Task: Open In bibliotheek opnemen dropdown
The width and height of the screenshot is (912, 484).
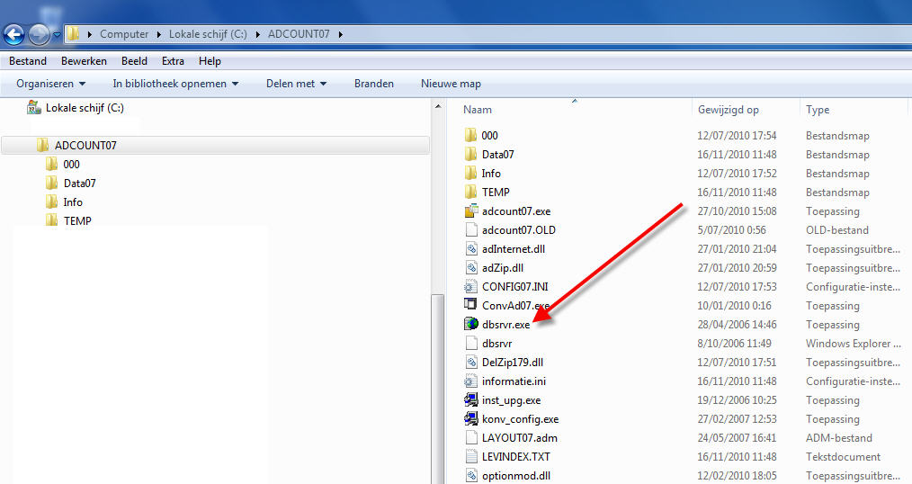Action: [x=175, y=84]
